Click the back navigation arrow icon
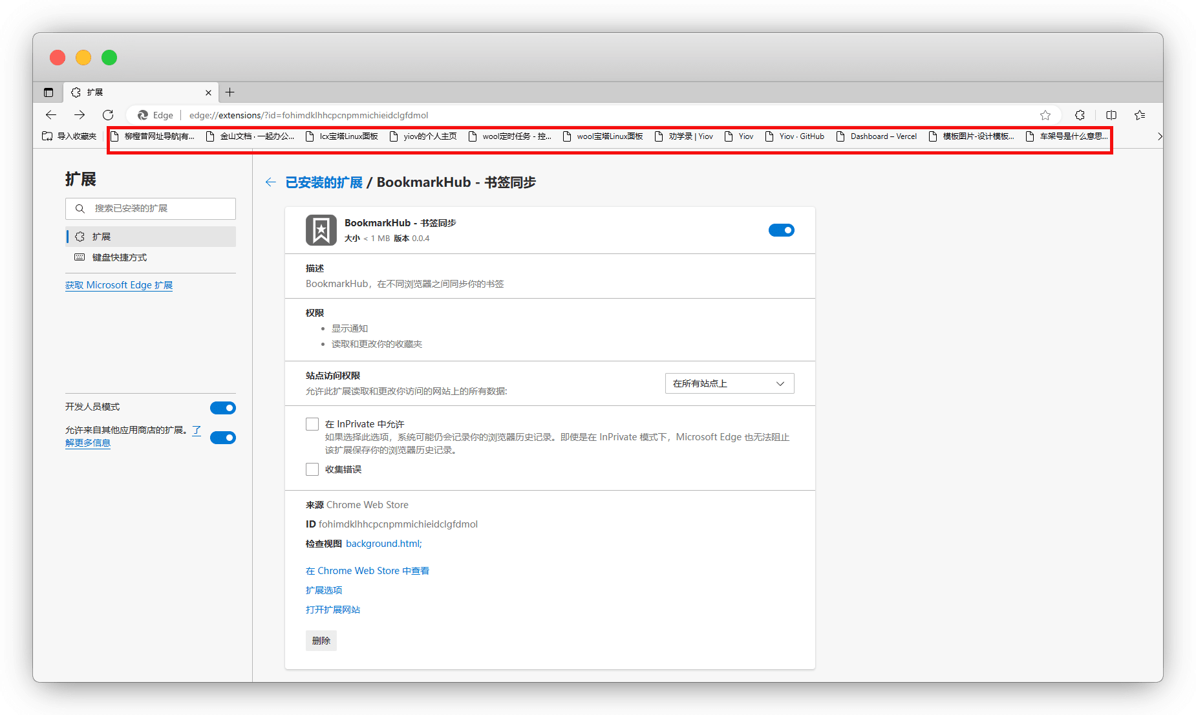 click(x=51, y=115)
